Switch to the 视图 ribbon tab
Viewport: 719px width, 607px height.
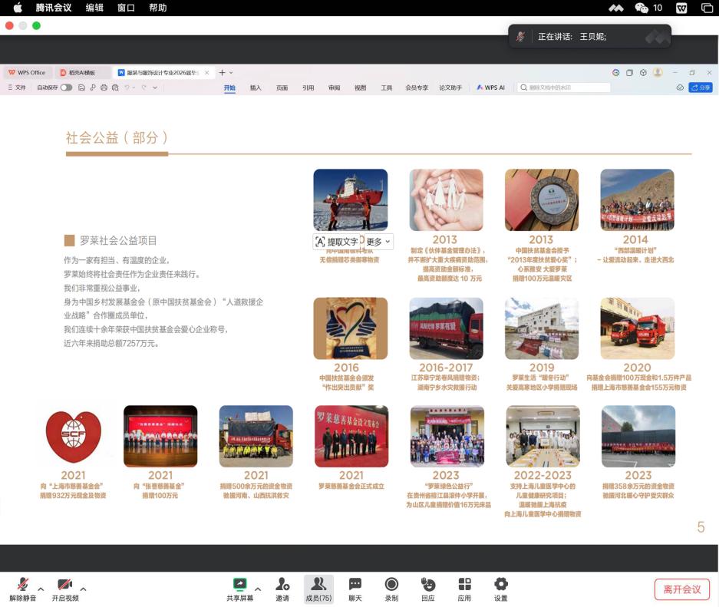[361, 87]
